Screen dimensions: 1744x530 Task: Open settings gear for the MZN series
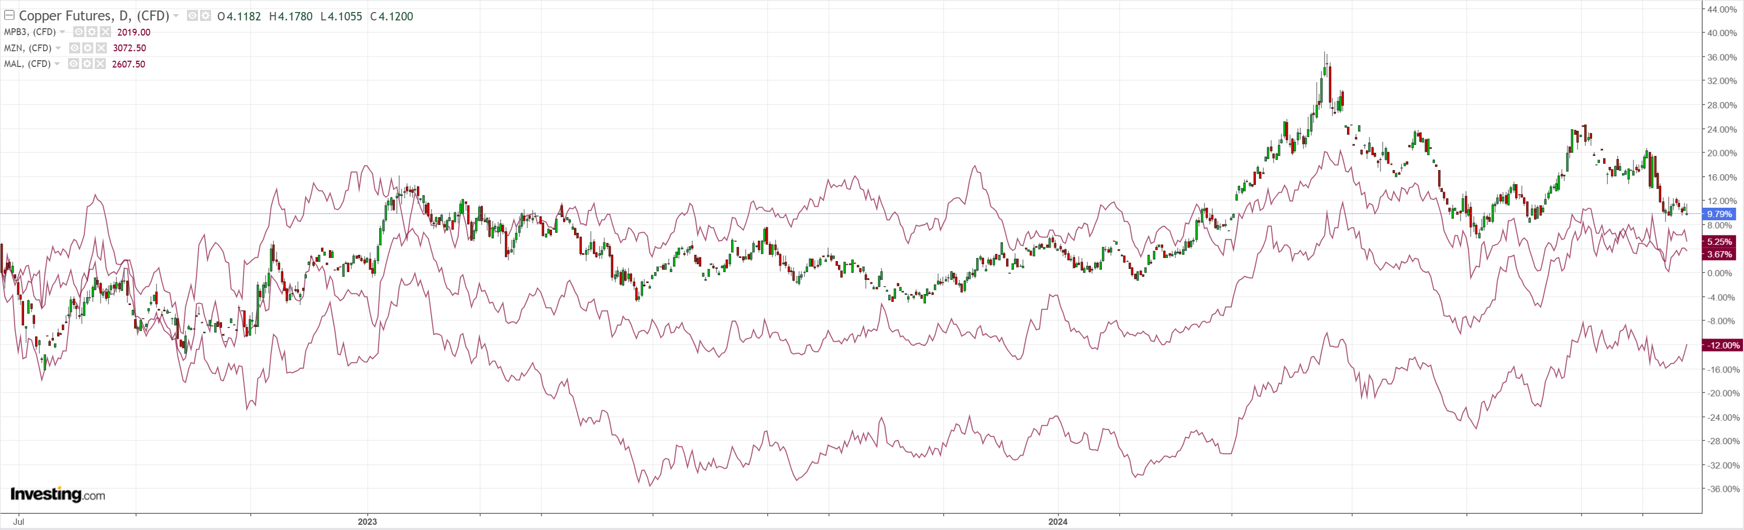tap(87, 48)
